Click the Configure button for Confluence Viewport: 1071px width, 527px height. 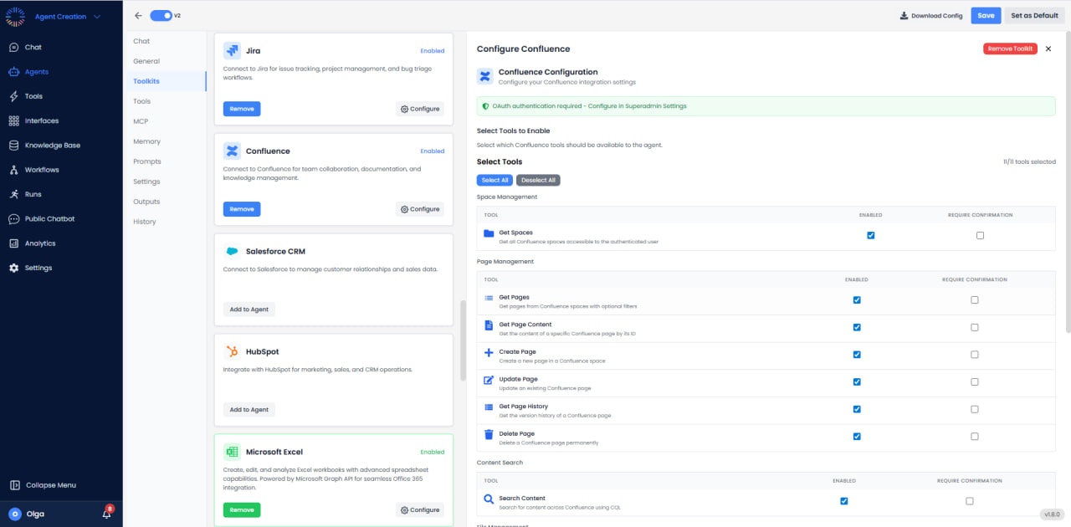[x=419, y=208]
